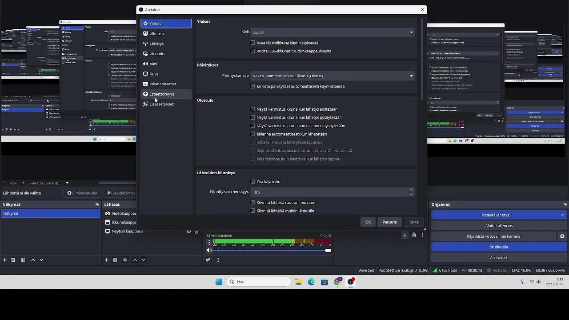Toggle visibility eye of Näytön kaappaus

(189, 231)
